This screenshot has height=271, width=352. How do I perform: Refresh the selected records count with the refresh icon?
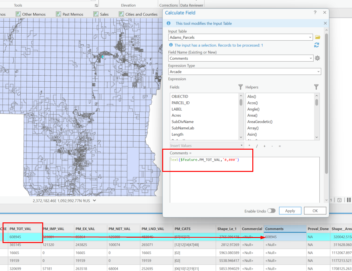click(x=316, y=45)
